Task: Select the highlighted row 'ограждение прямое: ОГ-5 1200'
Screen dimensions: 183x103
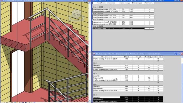Action: [x=123, y=28]
